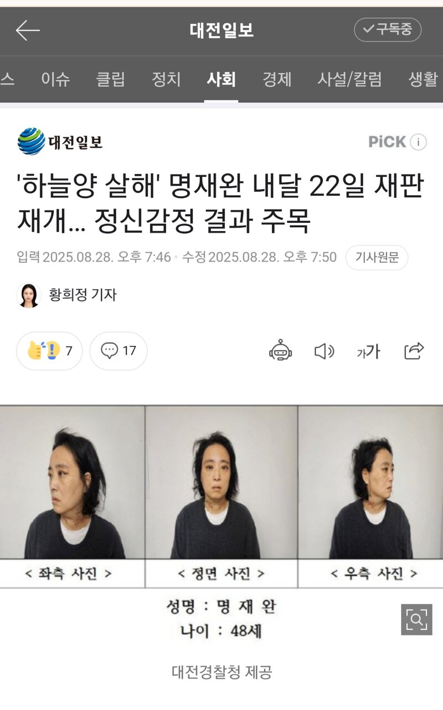Open reporter 황희정 기자 profile
Screen dimensions: 443x710
67,295
